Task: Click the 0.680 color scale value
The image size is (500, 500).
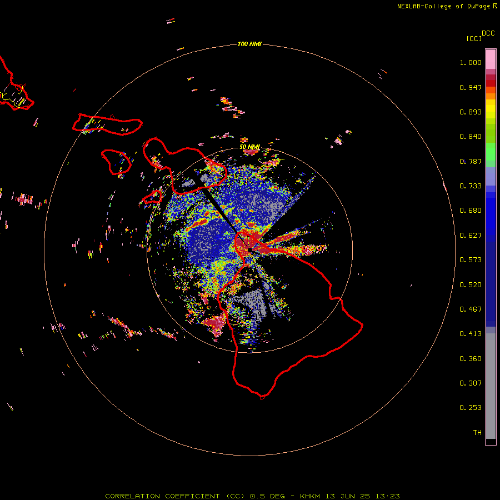Action: coord(471,211)
